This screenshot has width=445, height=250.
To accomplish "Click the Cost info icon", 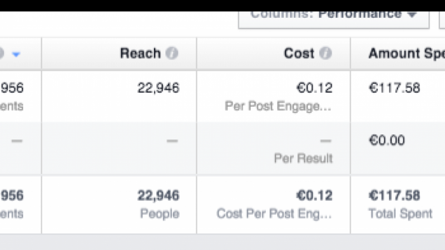I will tap(325, 53).
